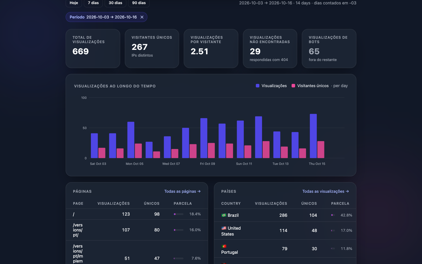The height and width of the screenshot is (264, 422).
Task: Switch to the 90 dias range
Action: tap(139, 3)
